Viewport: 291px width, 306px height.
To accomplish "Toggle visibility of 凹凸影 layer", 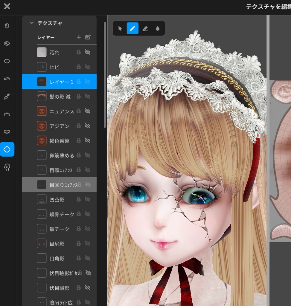I will tap(88, 199).
